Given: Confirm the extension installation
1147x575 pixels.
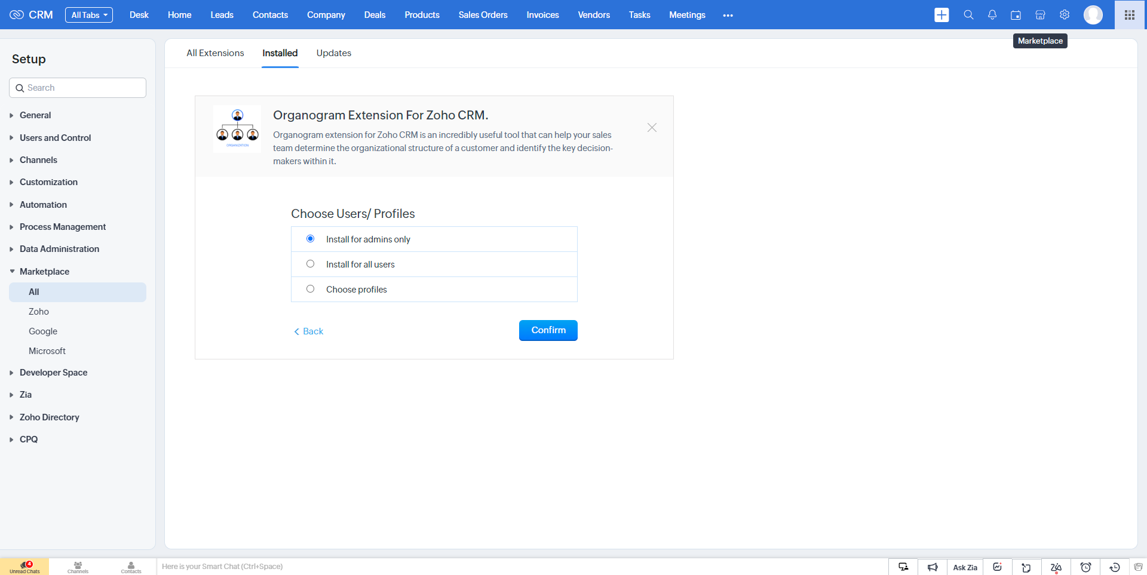Looking at the screenshot, I should tap(548, 330).
